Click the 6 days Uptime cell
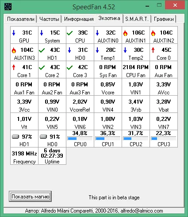The image size is (188, 217). click(x=52, y=156)
